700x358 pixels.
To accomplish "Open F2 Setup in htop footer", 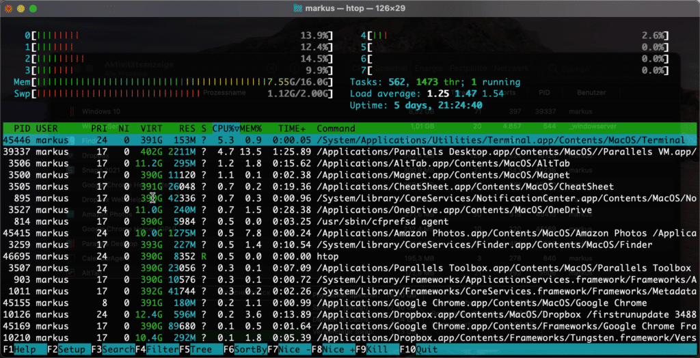I will (x=69, y=350).
